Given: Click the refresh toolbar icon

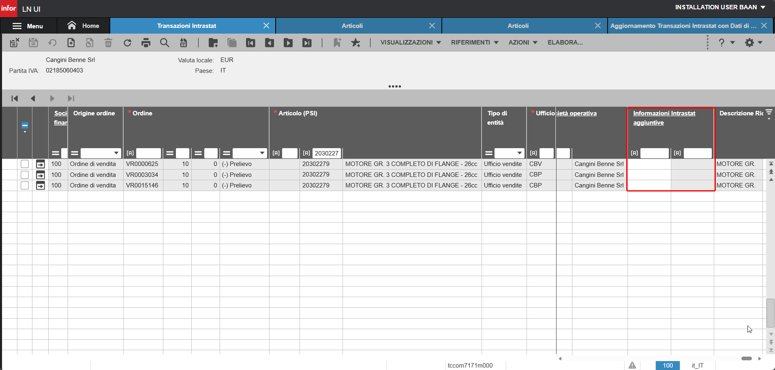Looking at the screenshot, I should click(x=127, y=43).
